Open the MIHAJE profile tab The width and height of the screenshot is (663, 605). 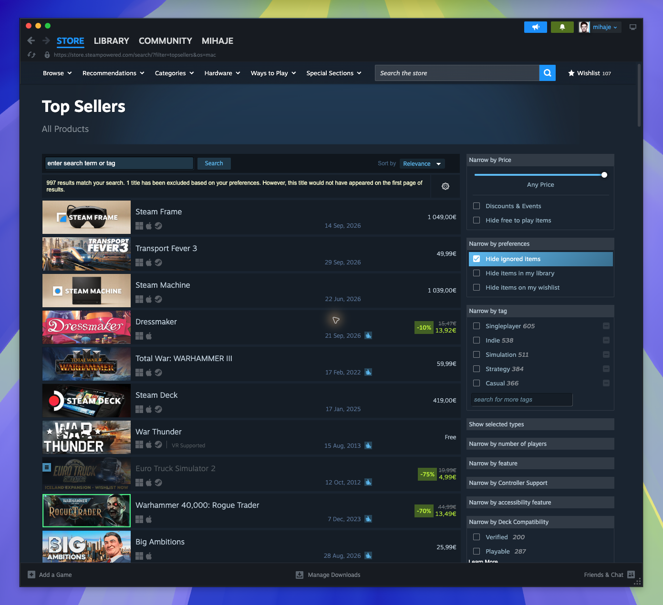click(218, 41)
